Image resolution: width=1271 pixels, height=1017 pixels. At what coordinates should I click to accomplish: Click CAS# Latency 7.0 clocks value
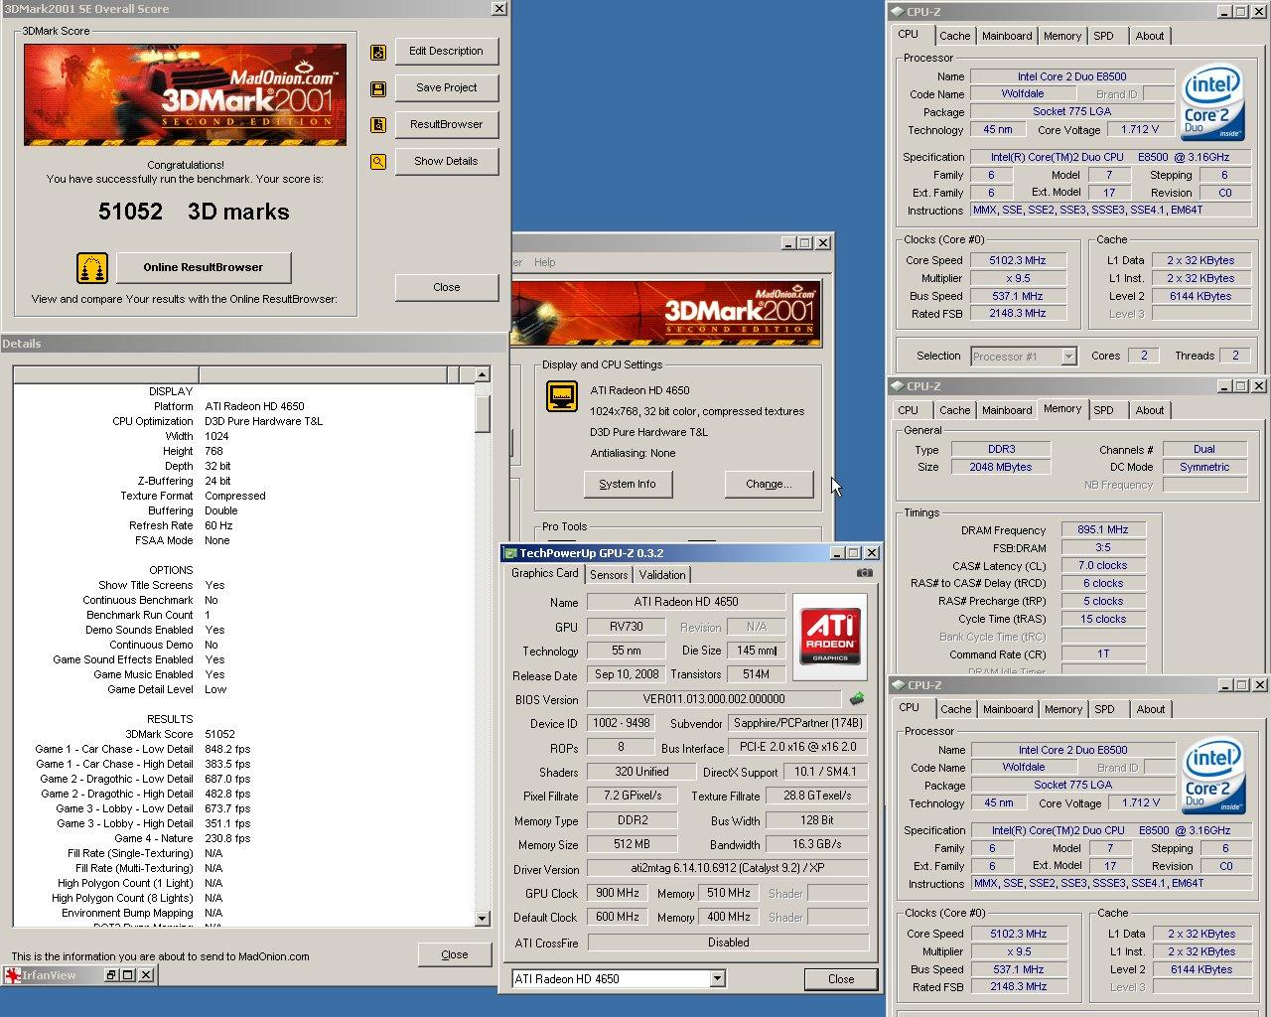1103,565
